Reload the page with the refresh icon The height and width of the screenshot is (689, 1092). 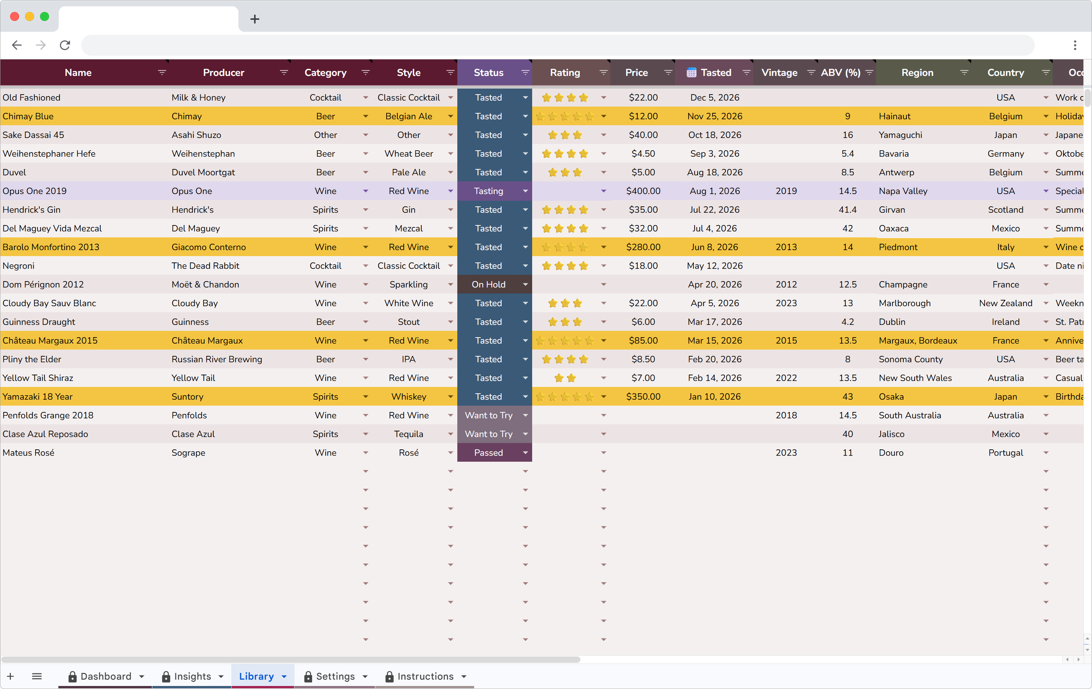(65, 45)
